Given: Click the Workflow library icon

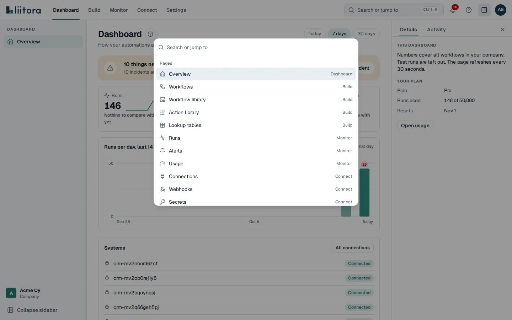Looking at the screenshot, I should [162, 100].
